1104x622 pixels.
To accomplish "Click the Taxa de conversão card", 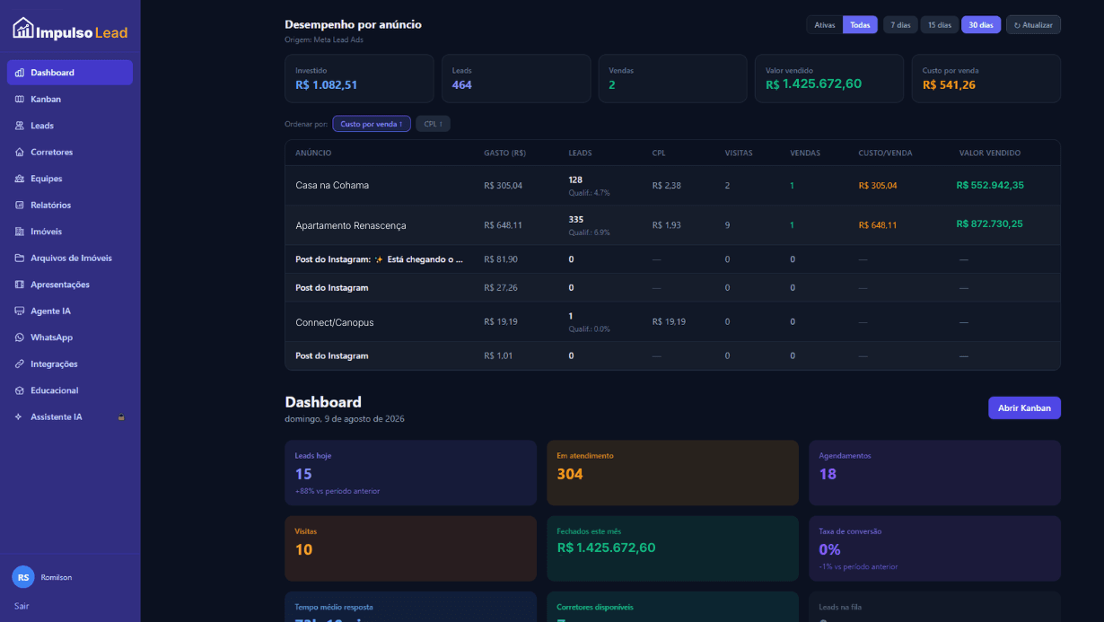I will coord(934,548).
